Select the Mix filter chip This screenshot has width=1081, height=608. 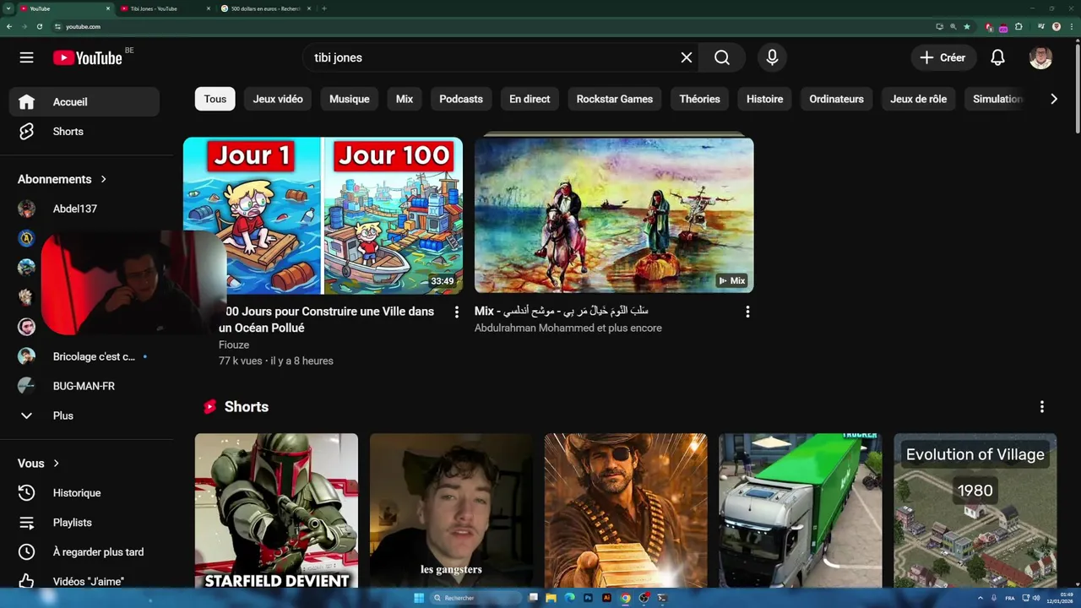click(405, 99)
